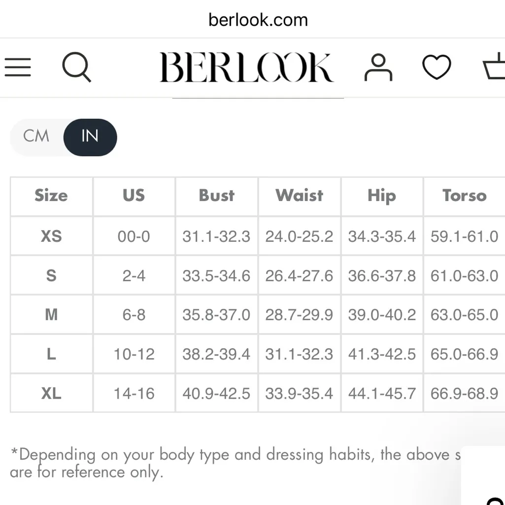Select the US sizes column header
The image size is (505, 505).
click(134, 196)
